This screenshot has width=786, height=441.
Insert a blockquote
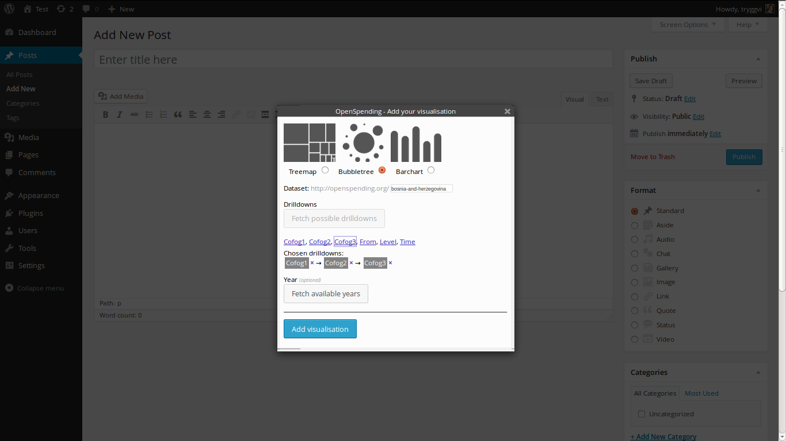click(178, 114)
